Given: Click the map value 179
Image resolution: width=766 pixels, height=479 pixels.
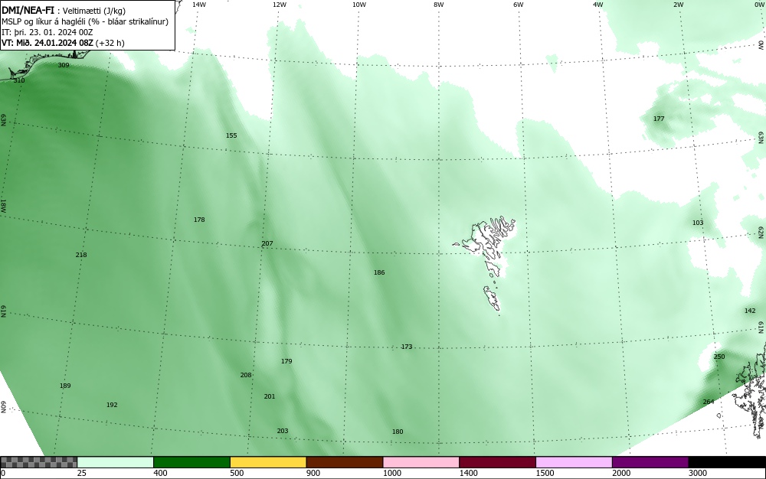Looking at the screenshot, I should tap(286, 361).
